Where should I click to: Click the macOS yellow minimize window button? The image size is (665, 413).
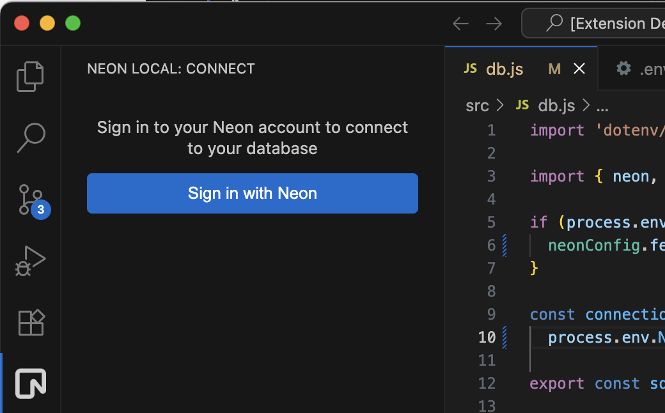click(47, 23)
